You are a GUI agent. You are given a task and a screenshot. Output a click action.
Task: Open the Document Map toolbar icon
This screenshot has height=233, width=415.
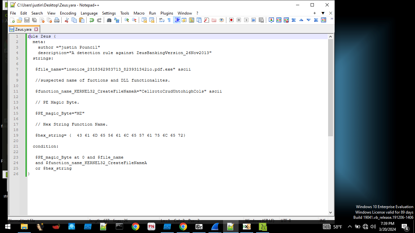[192, 20]
